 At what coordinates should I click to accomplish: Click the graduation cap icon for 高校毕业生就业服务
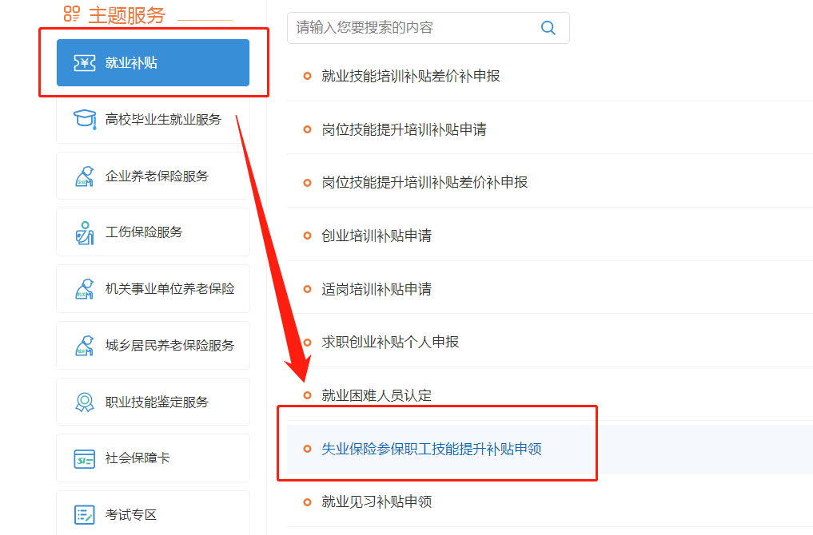coord(85,119)
